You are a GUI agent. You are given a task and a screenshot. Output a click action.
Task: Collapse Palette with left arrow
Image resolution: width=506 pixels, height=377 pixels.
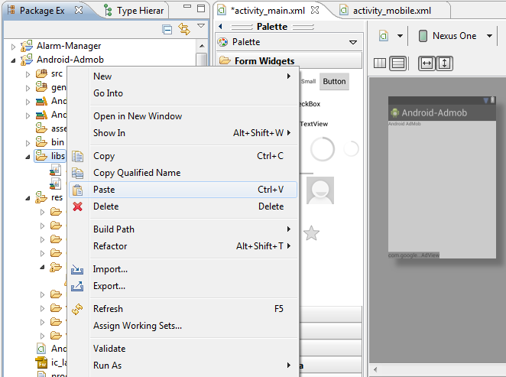(x=220, y=27)
